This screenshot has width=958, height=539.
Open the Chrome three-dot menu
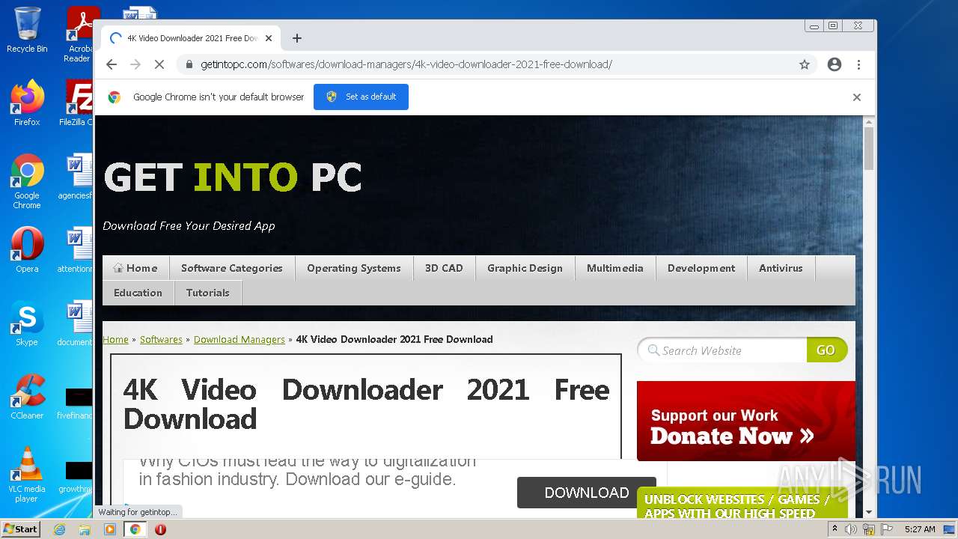(x=859, y=64)
